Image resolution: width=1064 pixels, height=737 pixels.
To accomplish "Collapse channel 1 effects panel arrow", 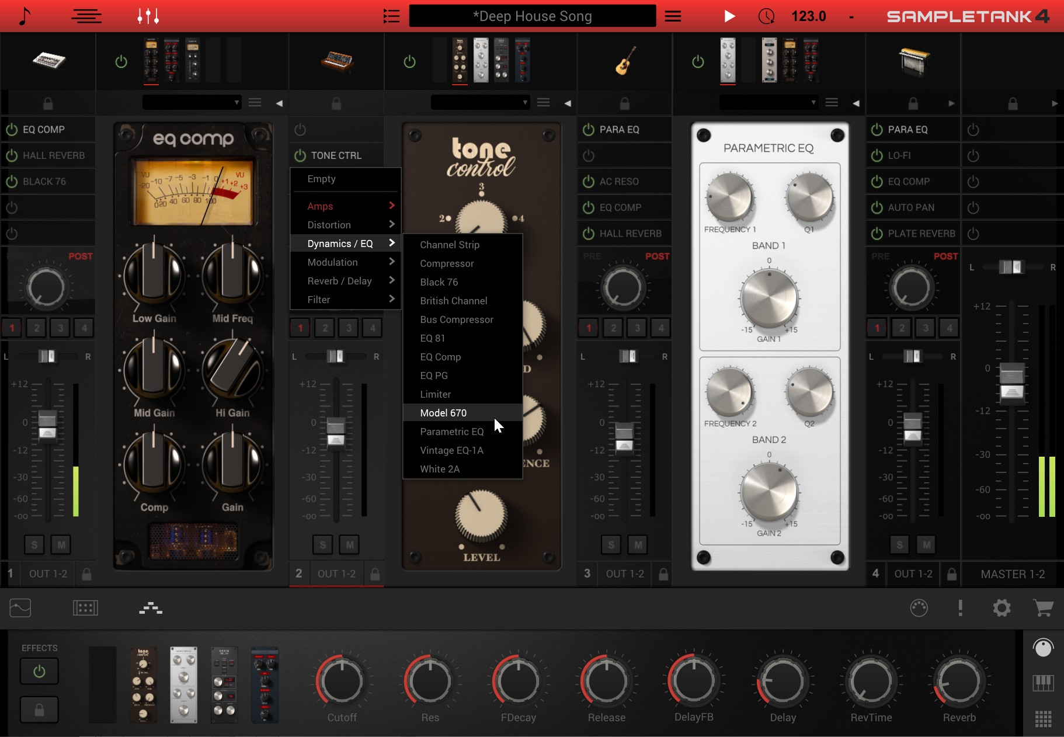I will 279,103.
